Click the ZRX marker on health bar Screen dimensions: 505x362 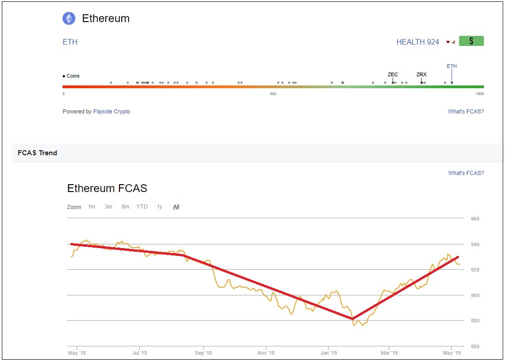pos(421,79)
